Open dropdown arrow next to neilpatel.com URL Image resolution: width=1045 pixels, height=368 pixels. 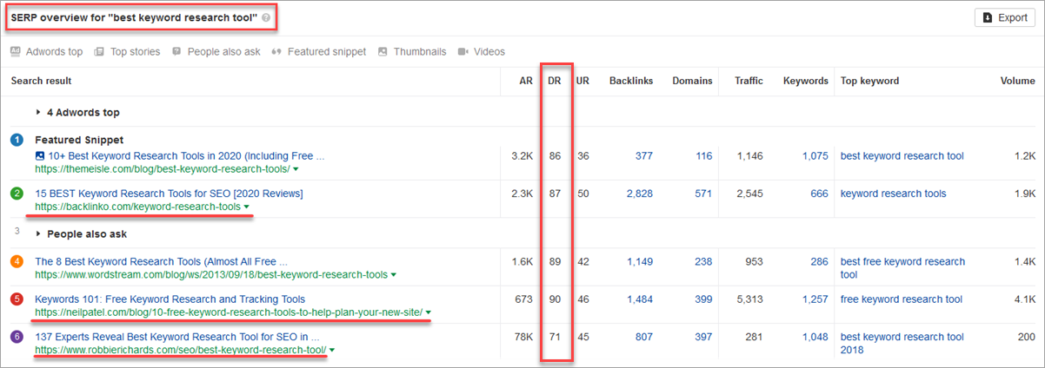tap(429, 312)
